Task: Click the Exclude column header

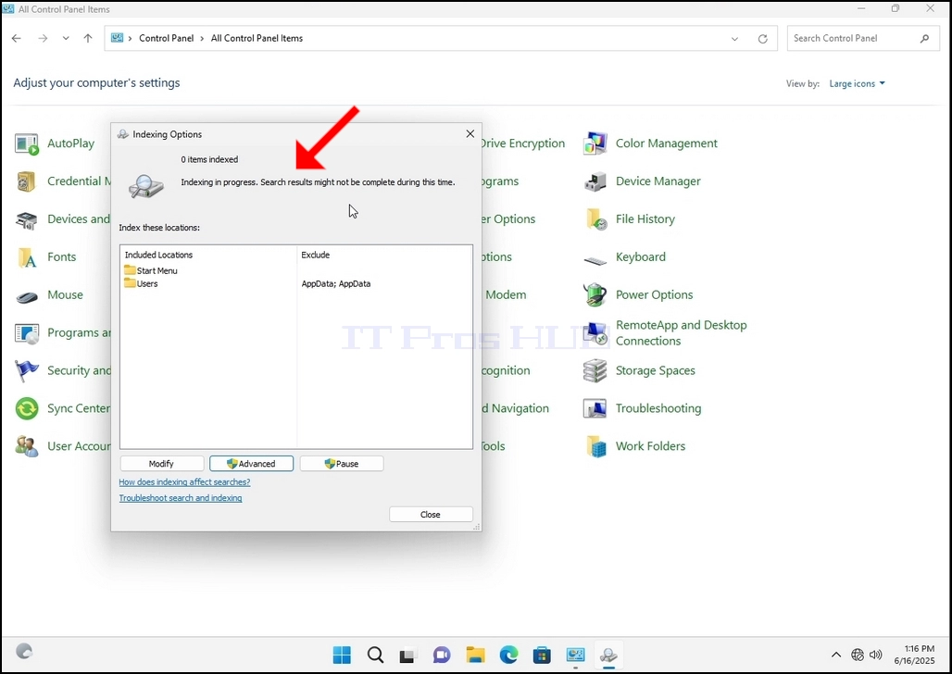Action: [315, 255]
